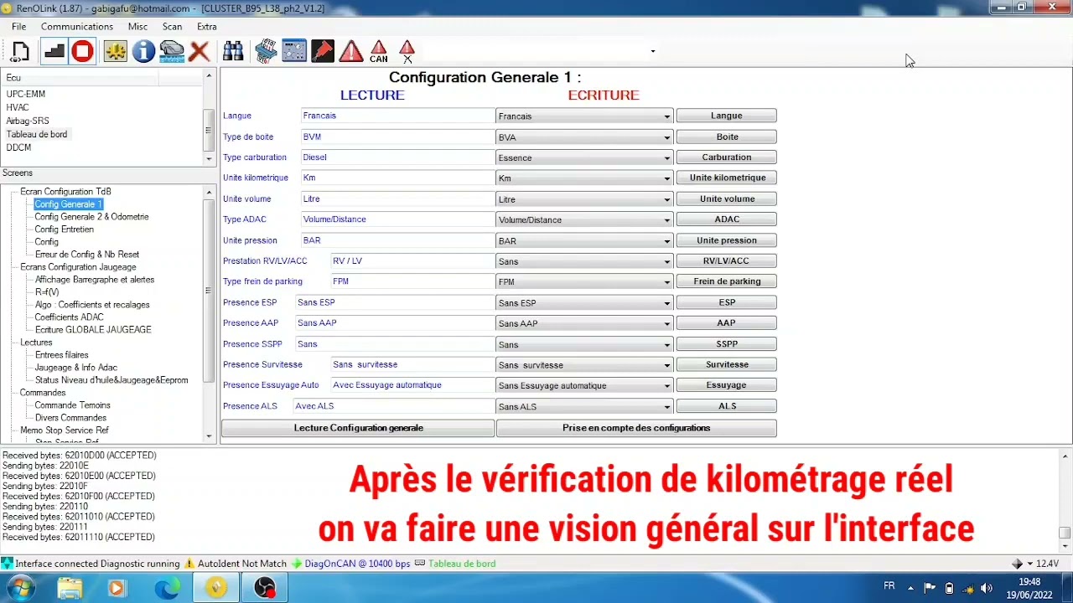The width and height of the screenshot is (1073, 603).
Task: Select Erreur de Config & Nb Reset
Action: (87, 255)
